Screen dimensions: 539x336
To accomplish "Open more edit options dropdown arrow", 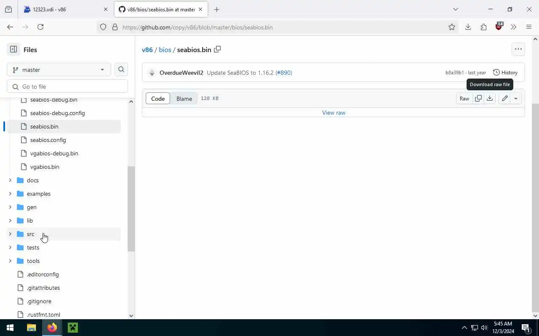I will click(x=516, y=98).
